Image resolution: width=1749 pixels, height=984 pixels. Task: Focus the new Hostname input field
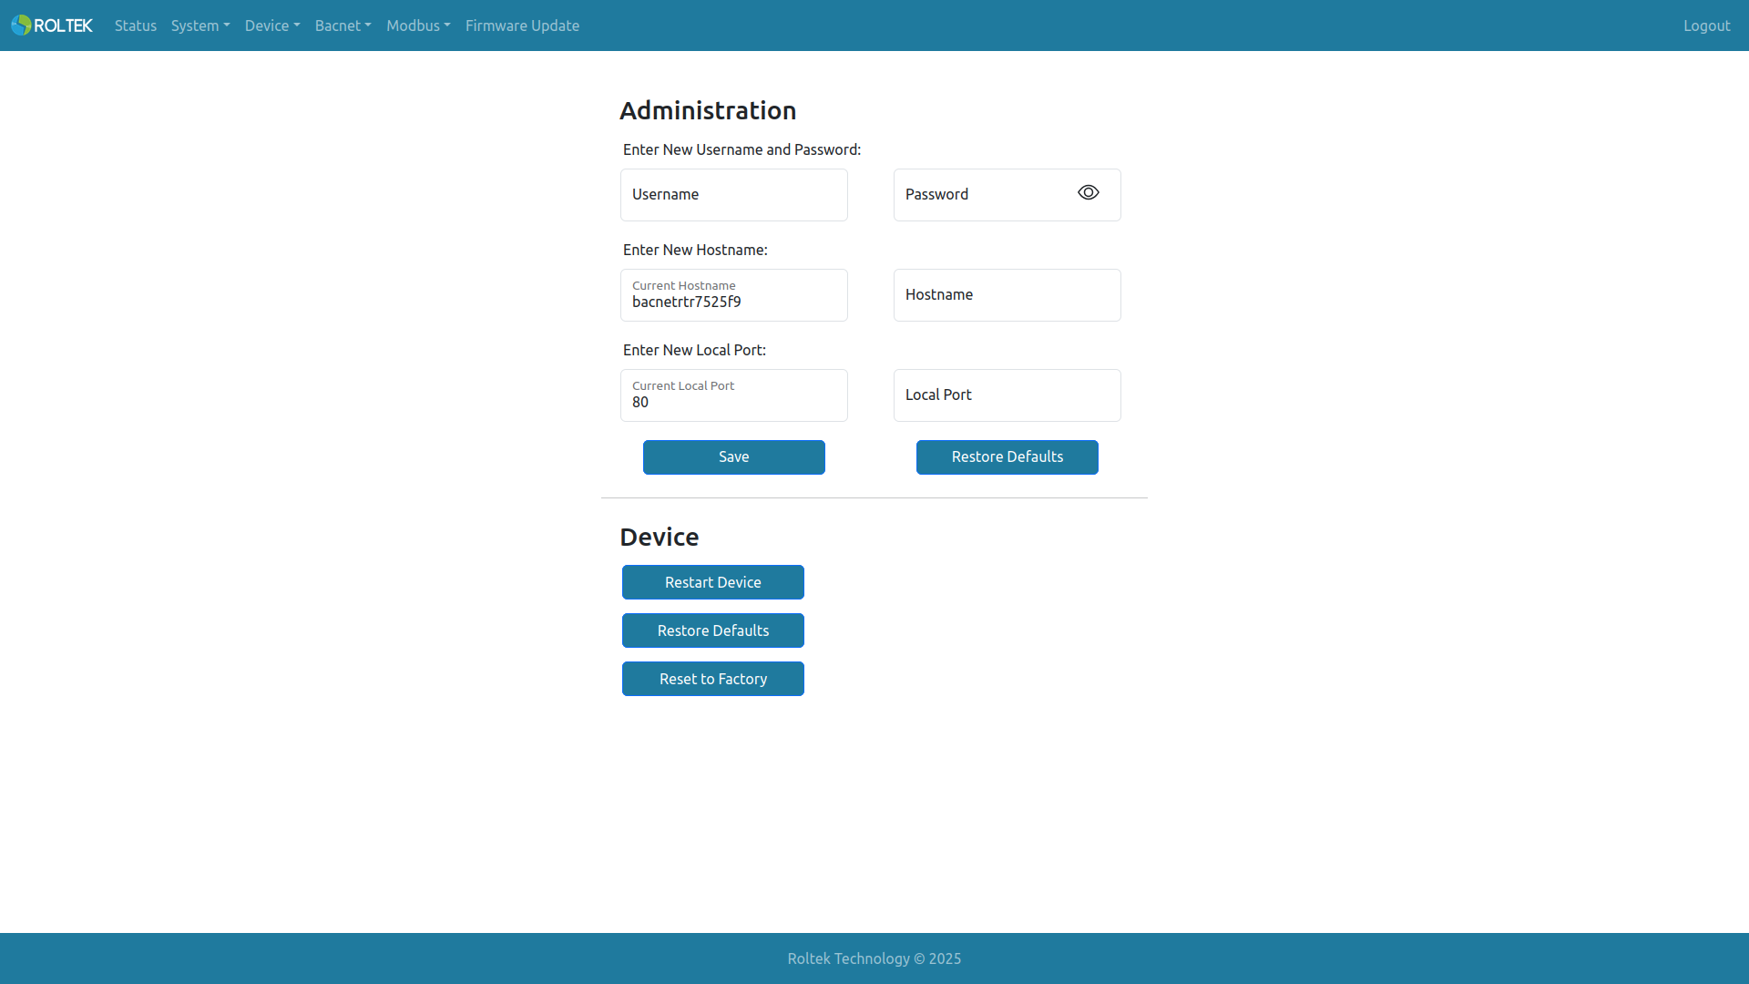[1007, 295]
